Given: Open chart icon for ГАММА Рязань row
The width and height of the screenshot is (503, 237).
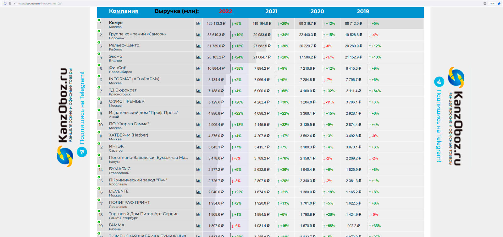Looking at the screenshot, I should click(x=198, y=226).
